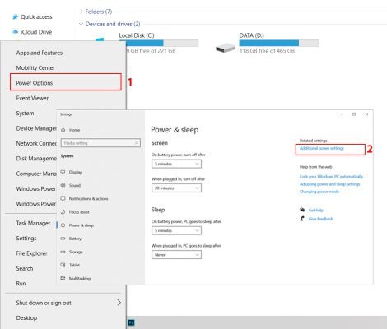Open Lock your Windows PC automatically link
The height and width of the screenshot is (329, 387).
click(331, 177)
